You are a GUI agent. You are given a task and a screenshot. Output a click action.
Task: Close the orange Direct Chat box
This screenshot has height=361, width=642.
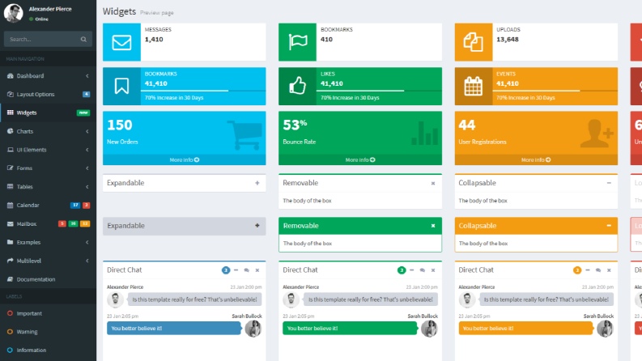pos(609,270)
